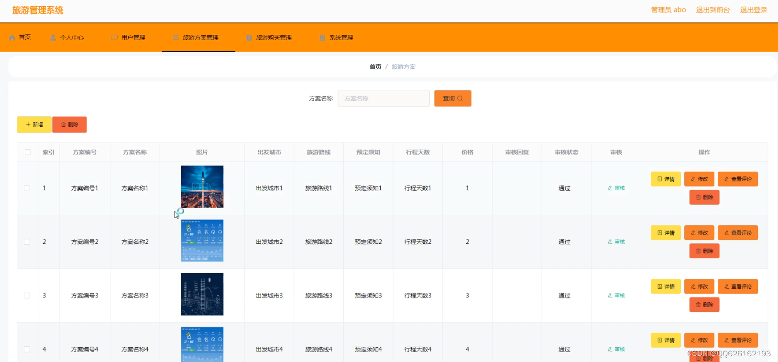Open the night city thumbnail in row 3
The width and height of the screenshot is (778, 362).
[202, 294]
